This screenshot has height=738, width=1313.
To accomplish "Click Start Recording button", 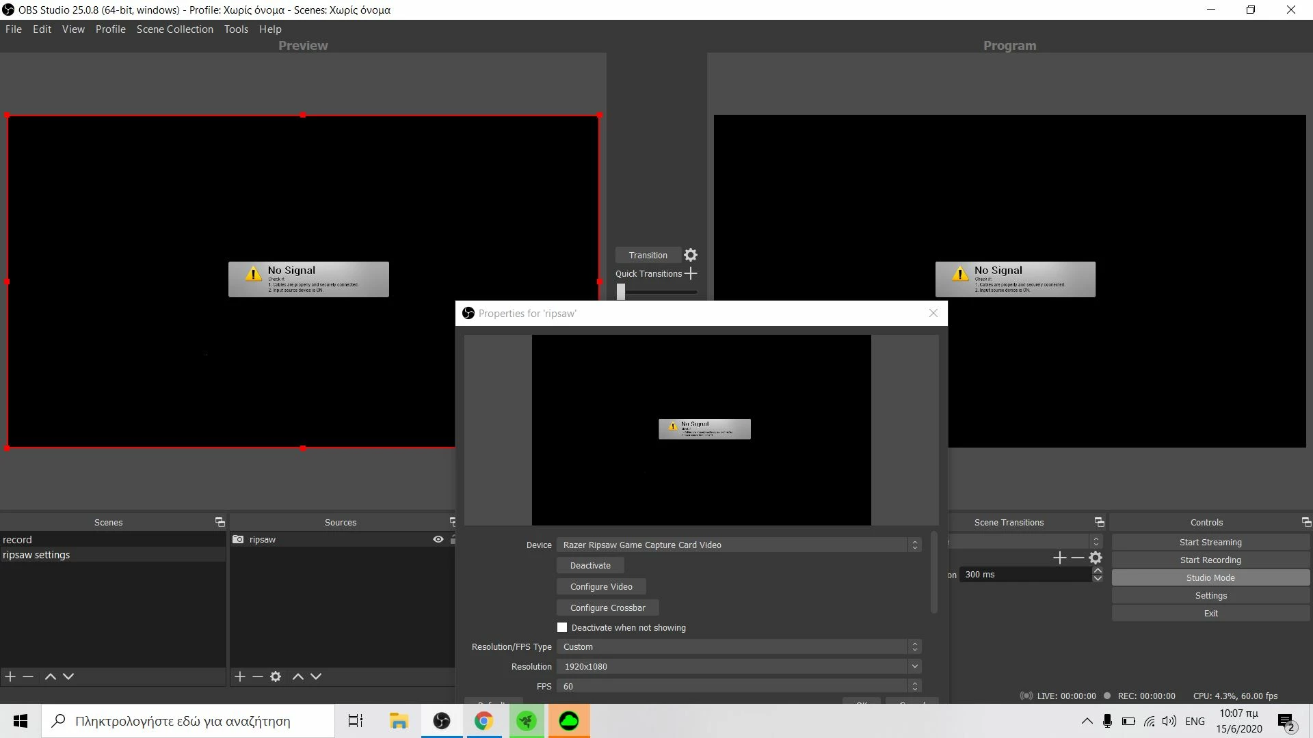I will [1210, 560].
